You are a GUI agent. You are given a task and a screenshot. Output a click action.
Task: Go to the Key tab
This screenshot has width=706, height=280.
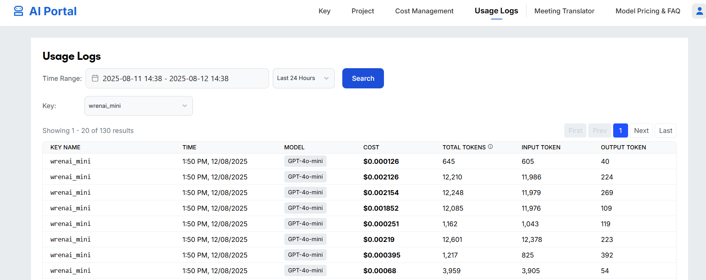click(x=324, y=11)
